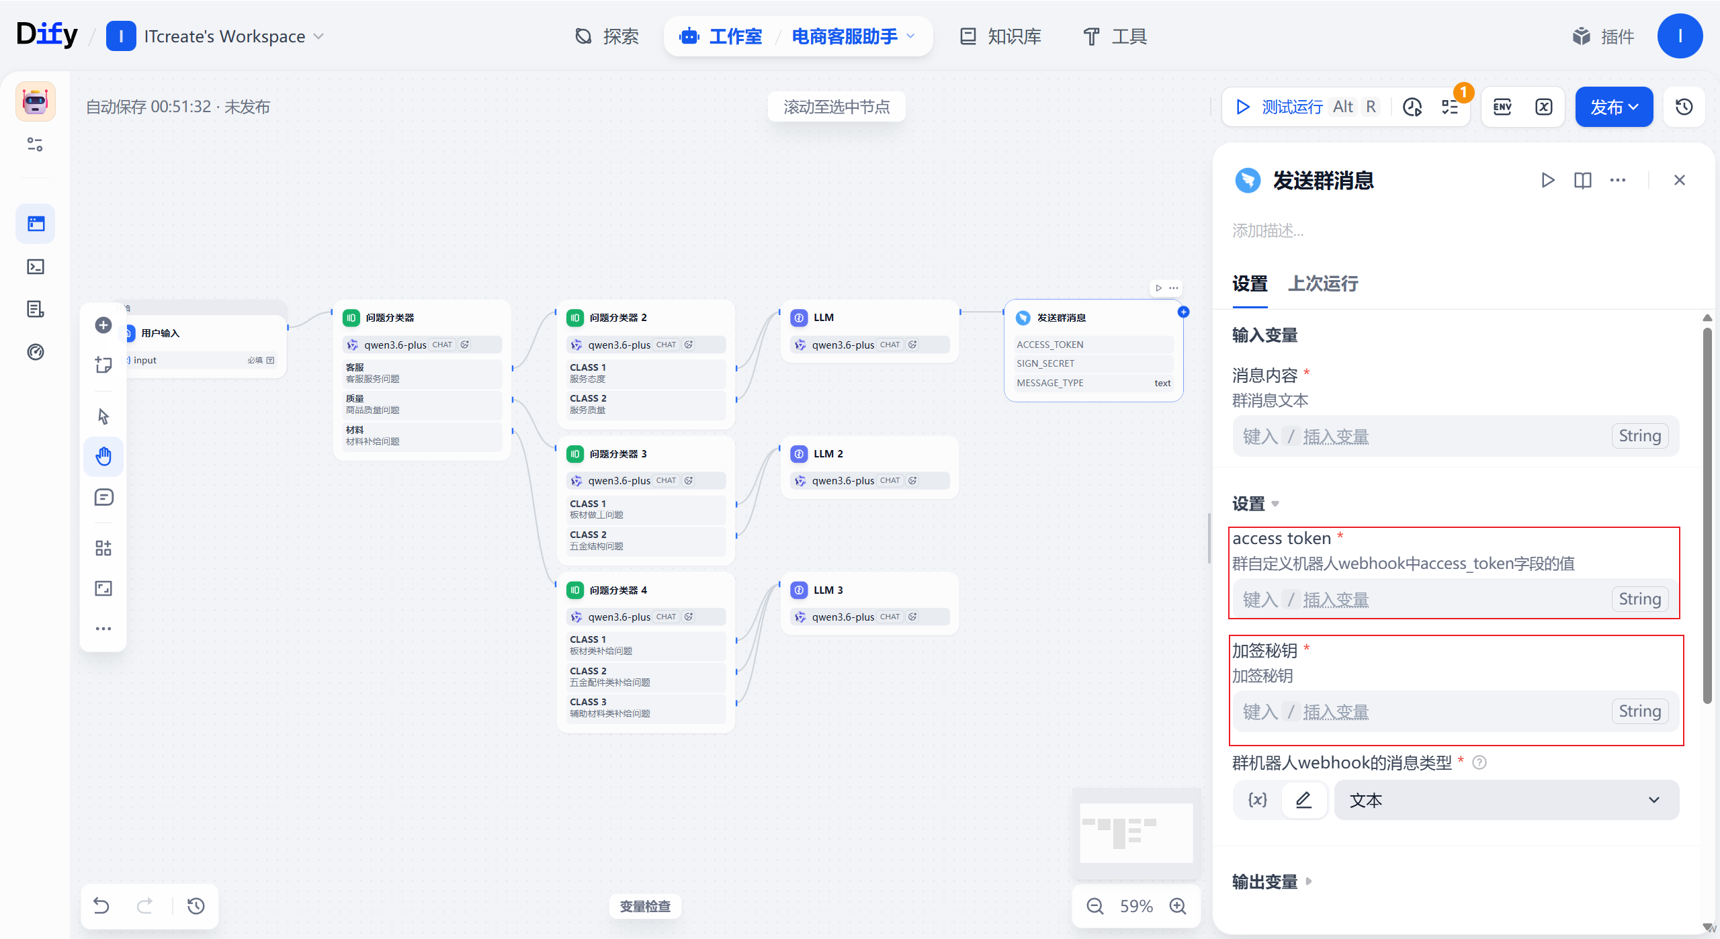Image resolution: width=1720 pixels, height=939 pixels.
Task: Click the minimap thumbnail
Action: [1136, 834]
